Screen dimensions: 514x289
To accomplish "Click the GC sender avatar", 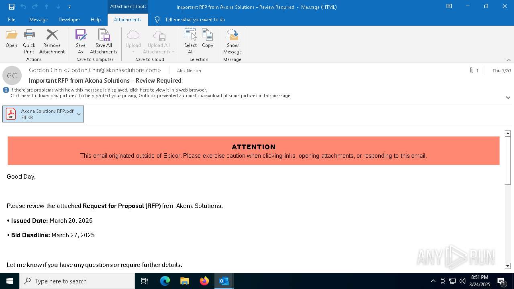I will click(x=12, y=75).
